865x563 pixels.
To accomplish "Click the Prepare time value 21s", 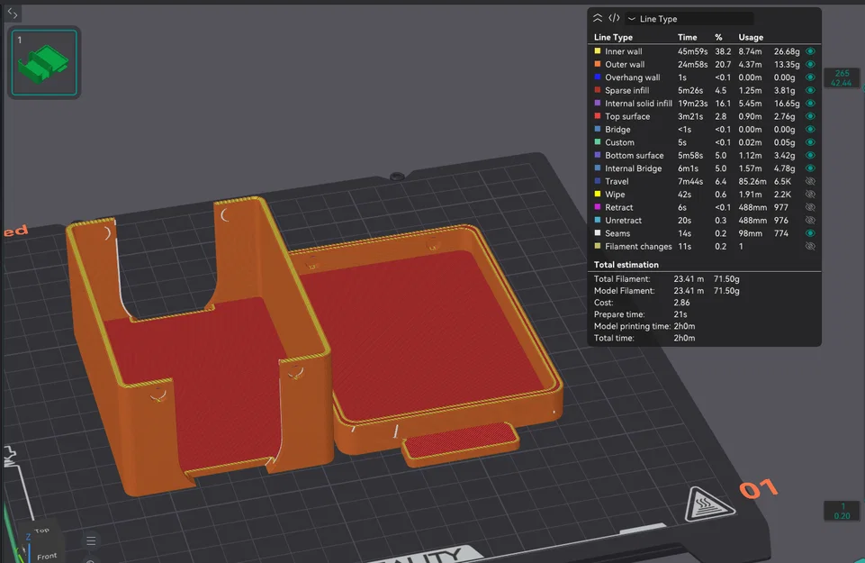I will point(680,314).
